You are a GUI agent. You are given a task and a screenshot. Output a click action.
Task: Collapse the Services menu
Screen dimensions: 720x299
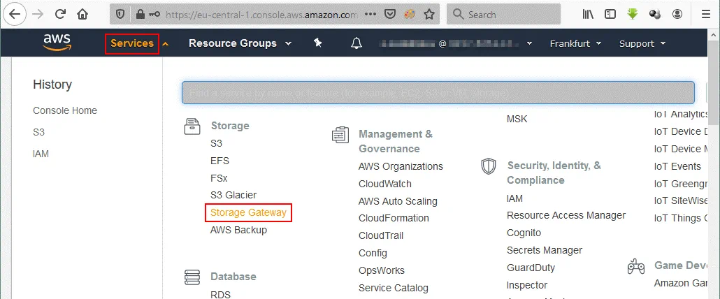tap(132, 43)
